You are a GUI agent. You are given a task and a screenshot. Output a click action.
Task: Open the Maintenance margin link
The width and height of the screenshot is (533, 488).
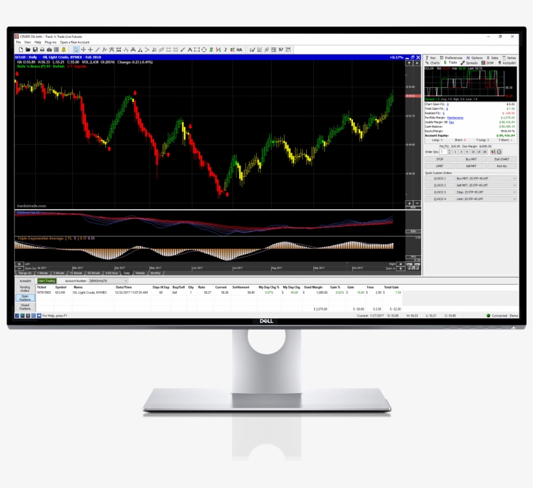(455, 118)
